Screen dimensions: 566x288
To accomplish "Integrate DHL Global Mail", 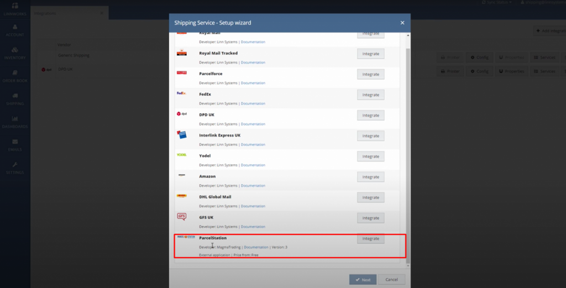I will coord(371,198).
